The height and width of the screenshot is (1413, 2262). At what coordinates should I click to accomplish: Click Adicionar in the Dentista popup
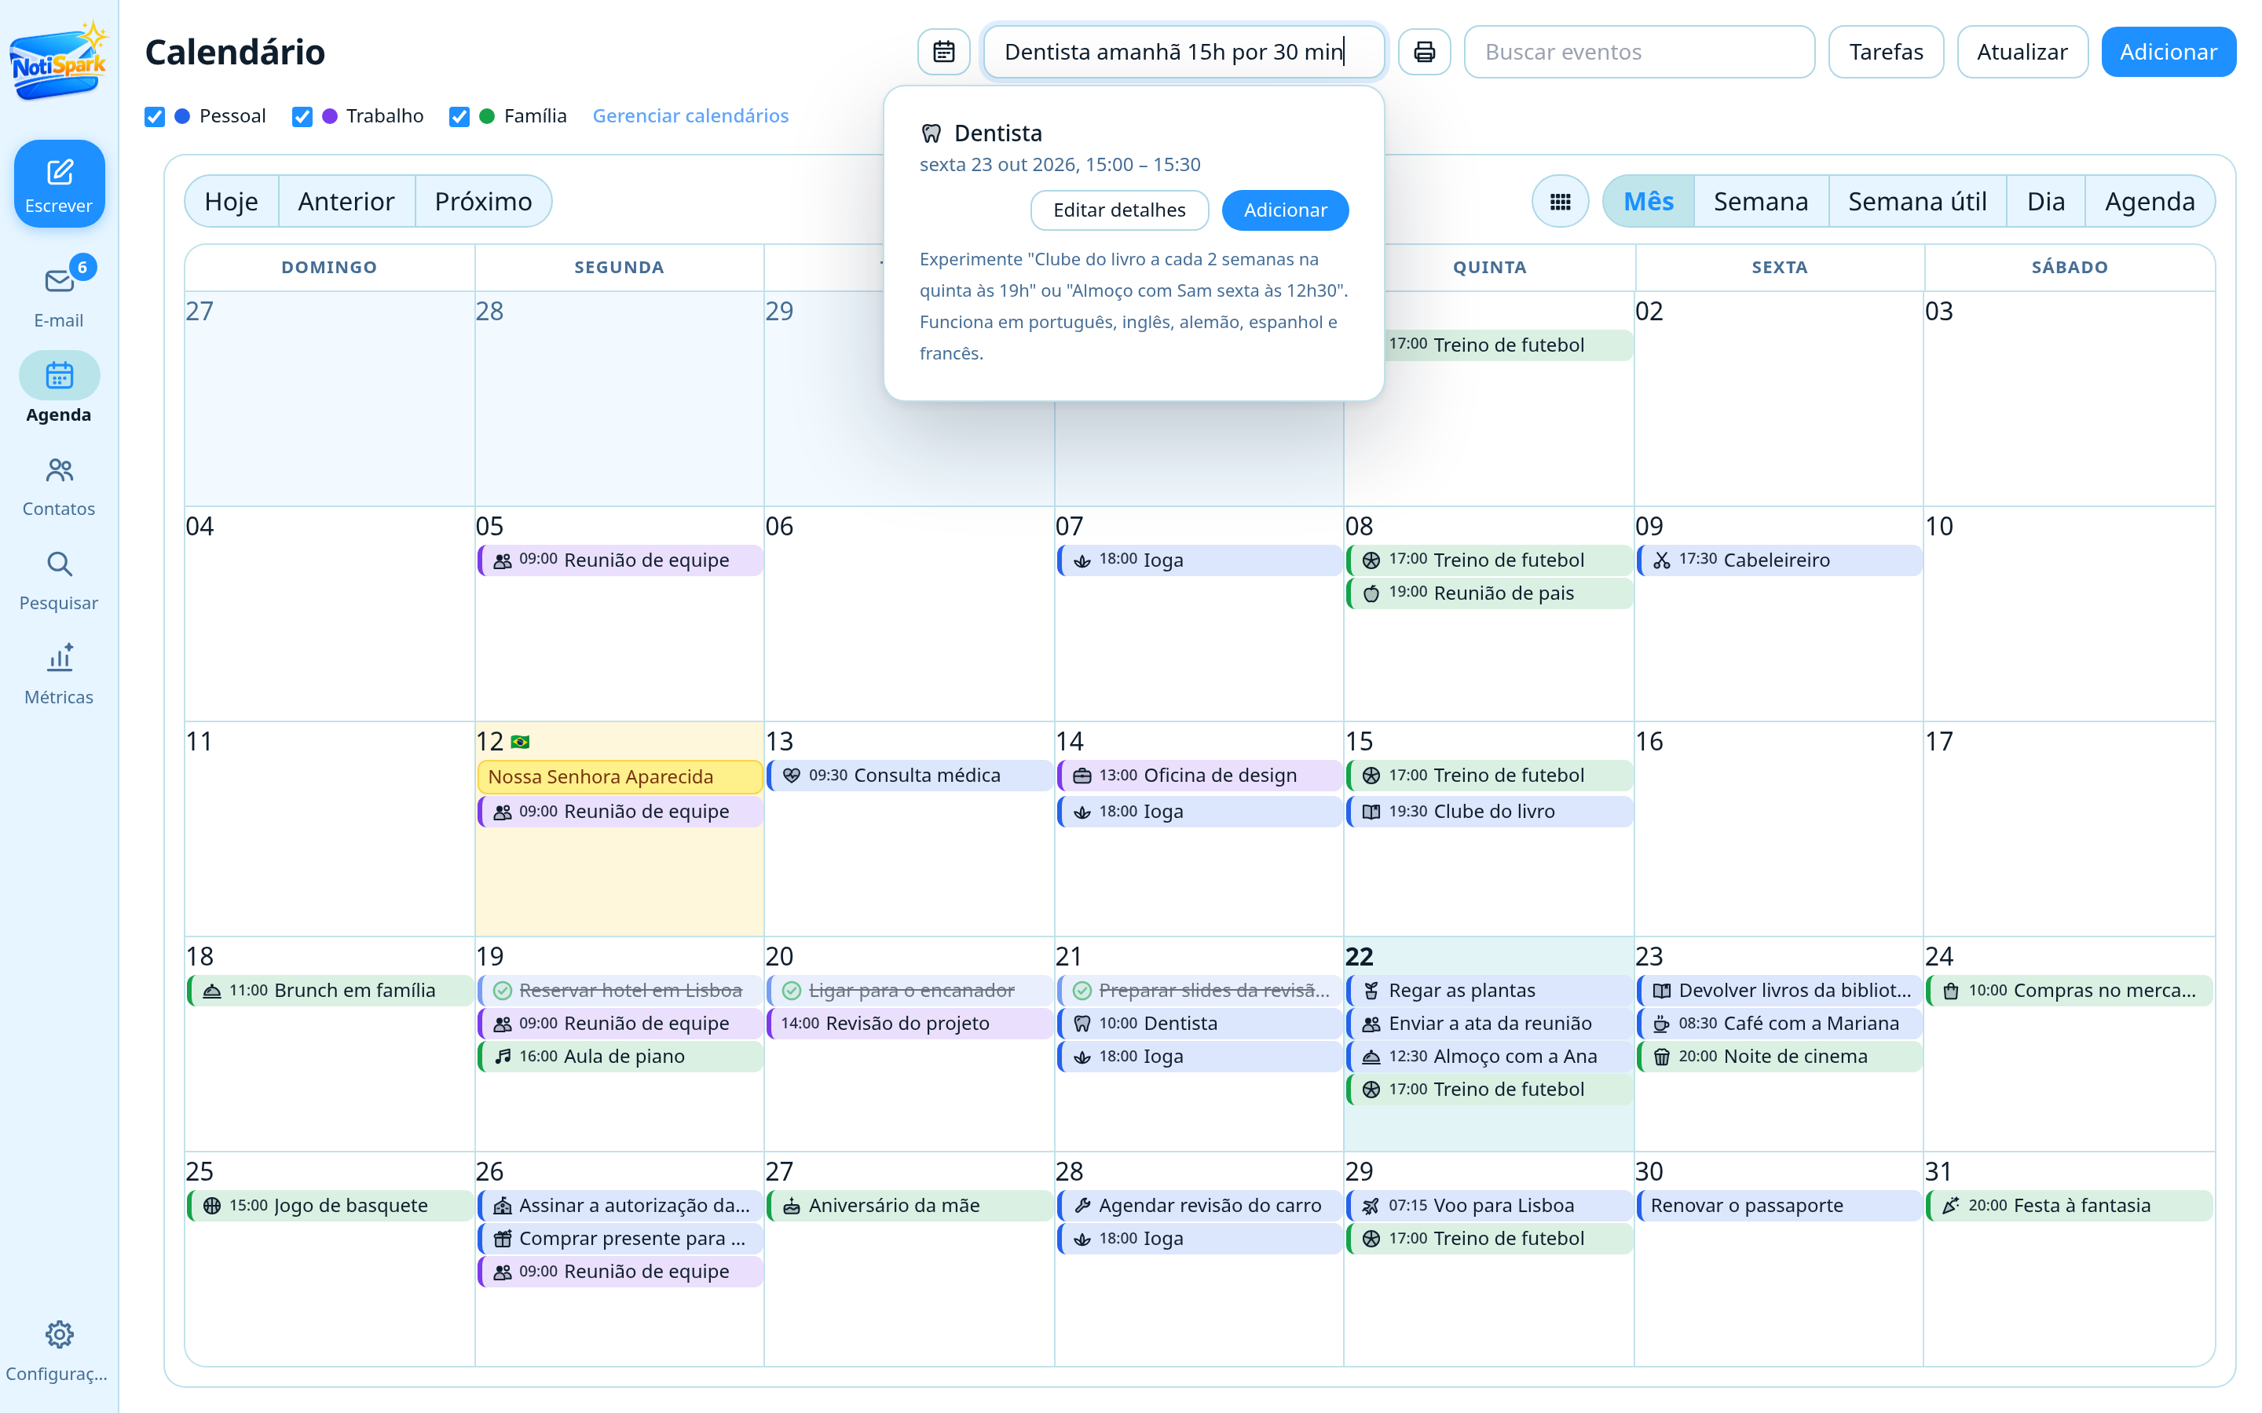coord(1284,210)
